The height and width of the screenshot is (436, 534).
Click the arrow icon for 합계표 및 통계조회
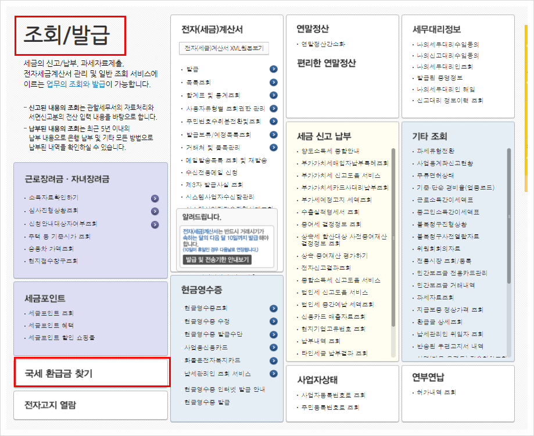[273, 95]
